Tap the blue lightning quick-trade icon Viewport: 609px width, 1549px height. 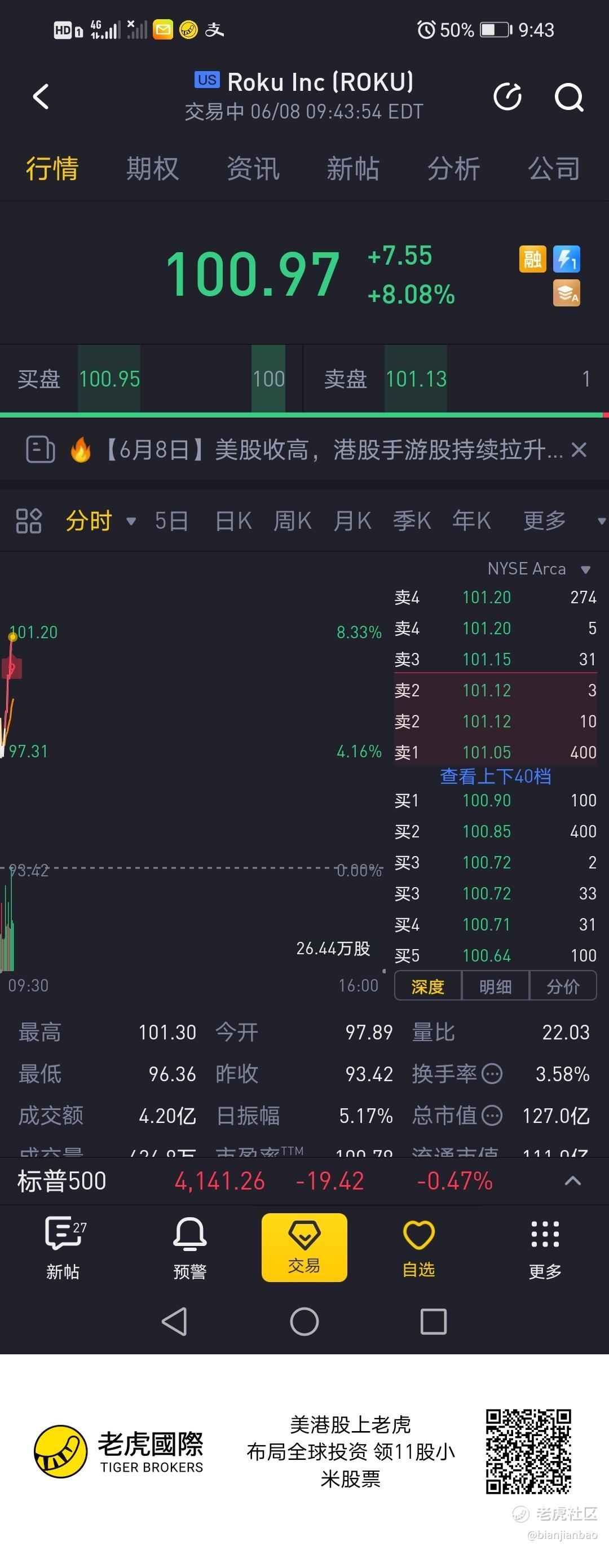point(566,259)
